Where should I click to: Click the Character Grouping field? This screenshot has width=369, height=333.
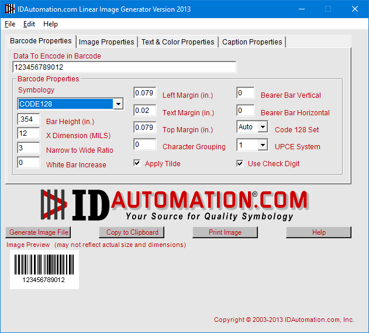pyautogui.click(x=144, y=145)
